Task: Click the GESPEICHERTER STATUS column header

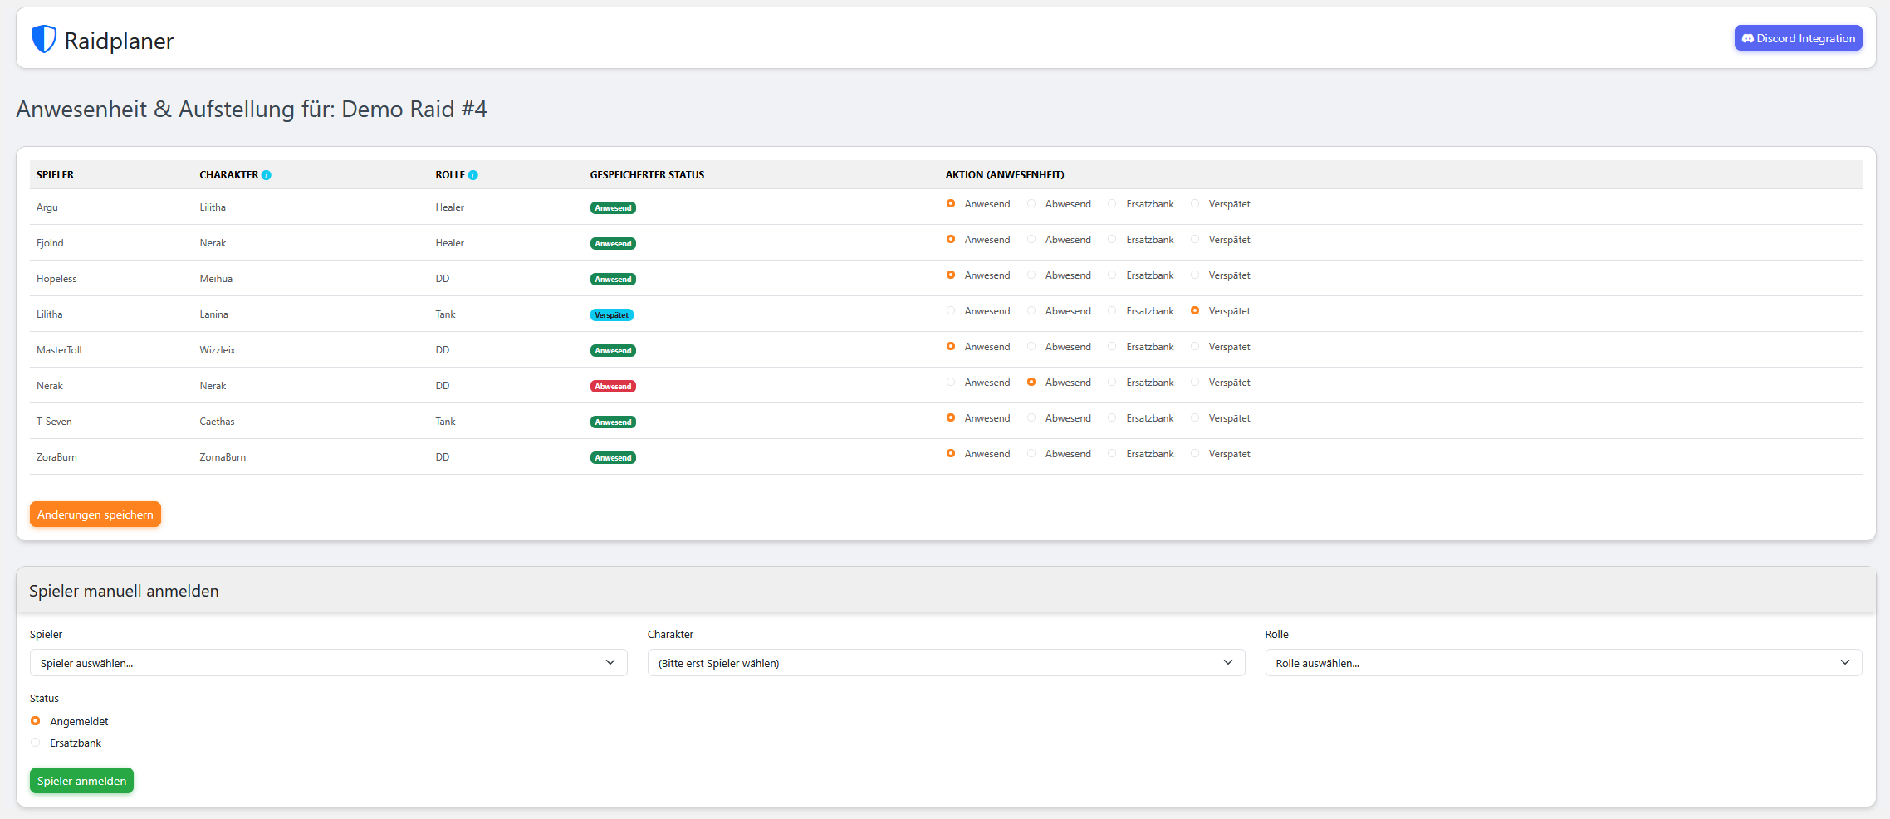Action: coord(647,174)
